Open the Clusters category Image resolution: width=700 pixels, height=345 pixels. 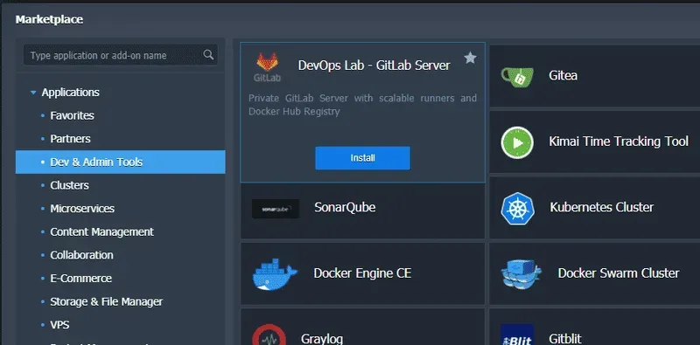[x=69, y=185]
